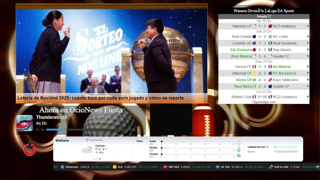Click the Ac Dc artist name
Image resolution: width=320 pixels, height=180 pixels.
coord(41,123)
